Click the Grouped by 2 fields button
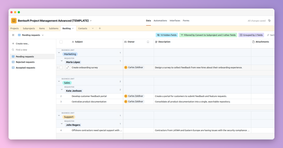This screenshot has height=148, width=283. (x=251, y=35)
